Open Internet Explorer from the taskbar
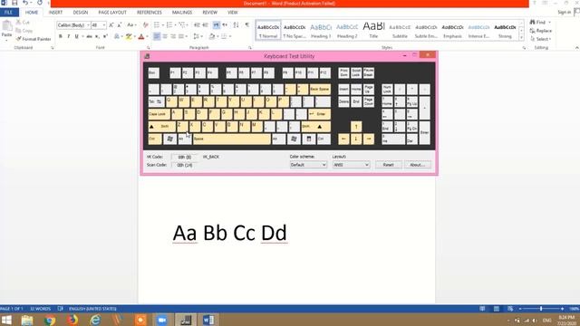 point(95,320)
